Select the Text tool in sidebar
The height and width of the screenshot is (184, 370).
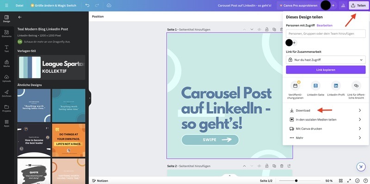[6, 49]
